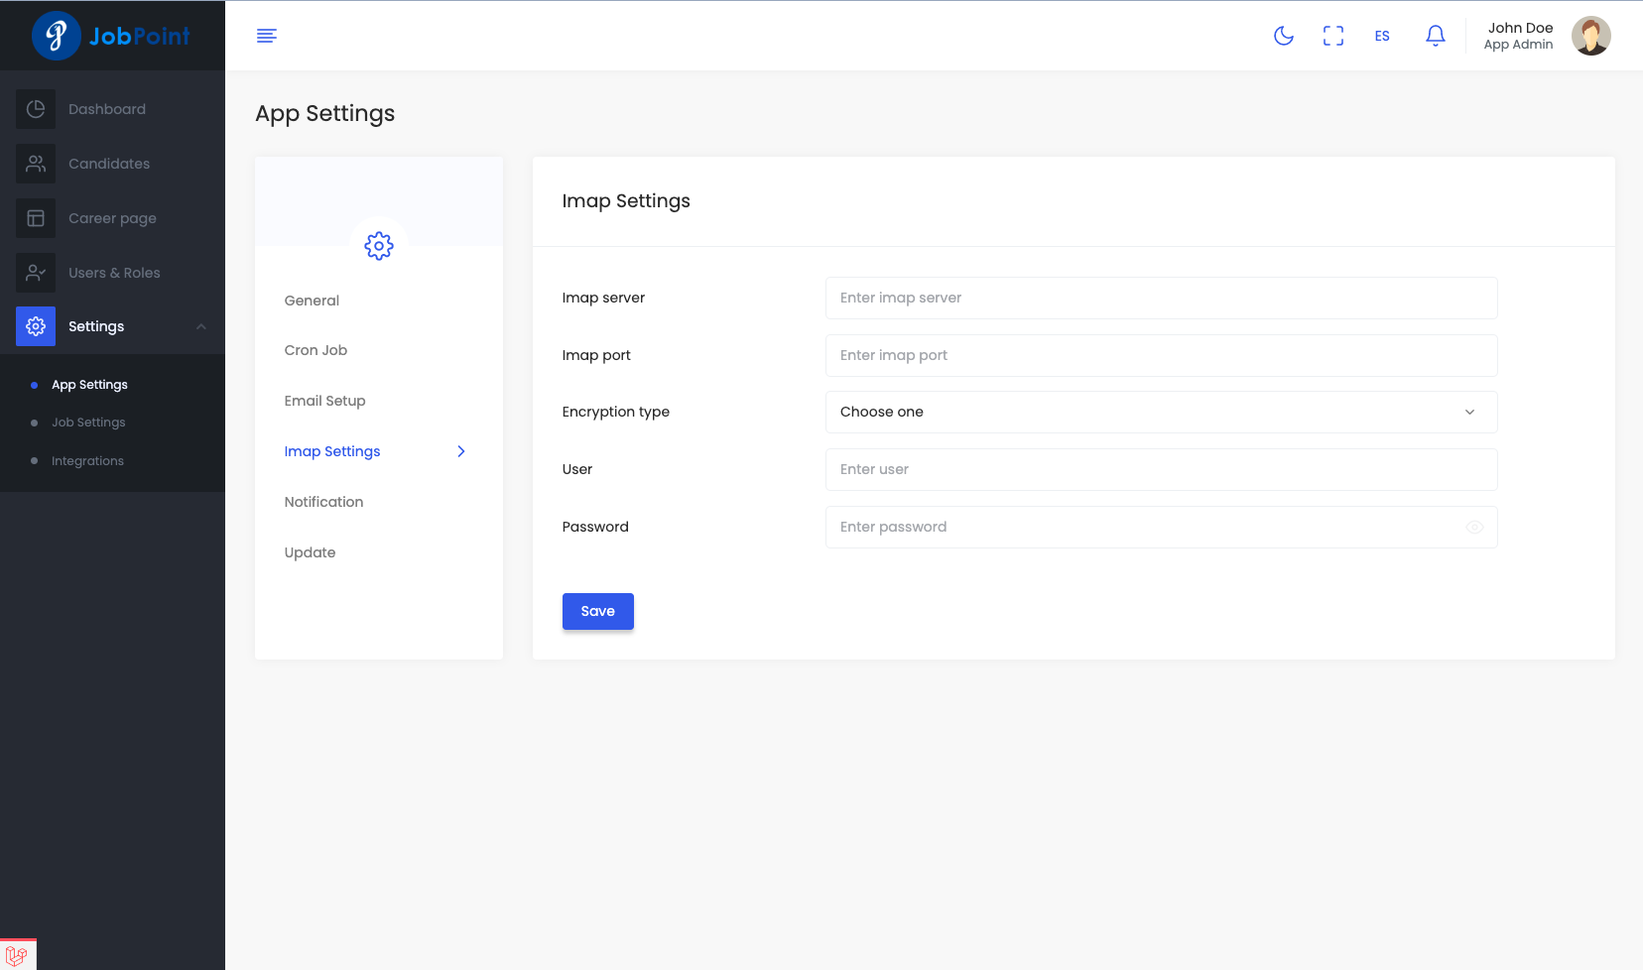Collapse sidebar with hamburger menu icon
1643x970 pixels.
pos(266,36)
